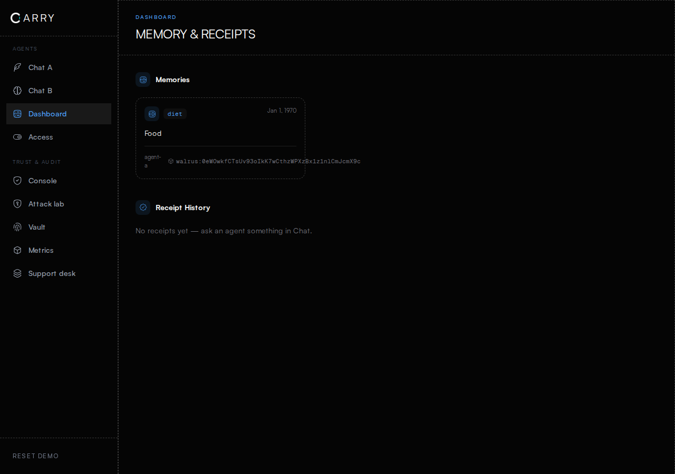This screenshot has width=675, height=474.
Task: Click the Agents section label
Action: point(25,49)
